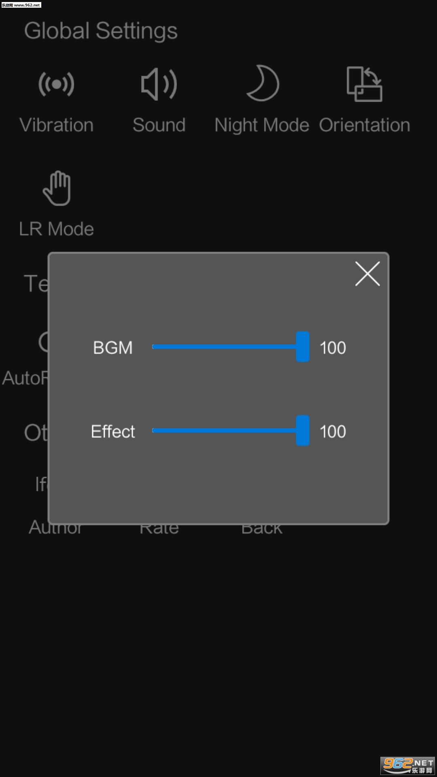The image size is (437, 777).
Task: Click the BGM volume value 100
Action: click(x=333, y=348)
